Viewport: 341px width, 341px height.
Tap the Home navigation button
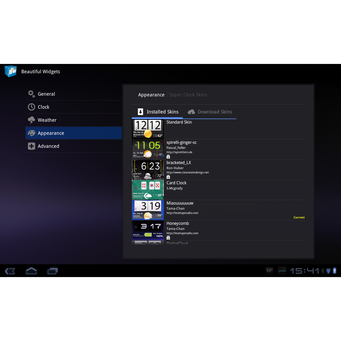31,271
